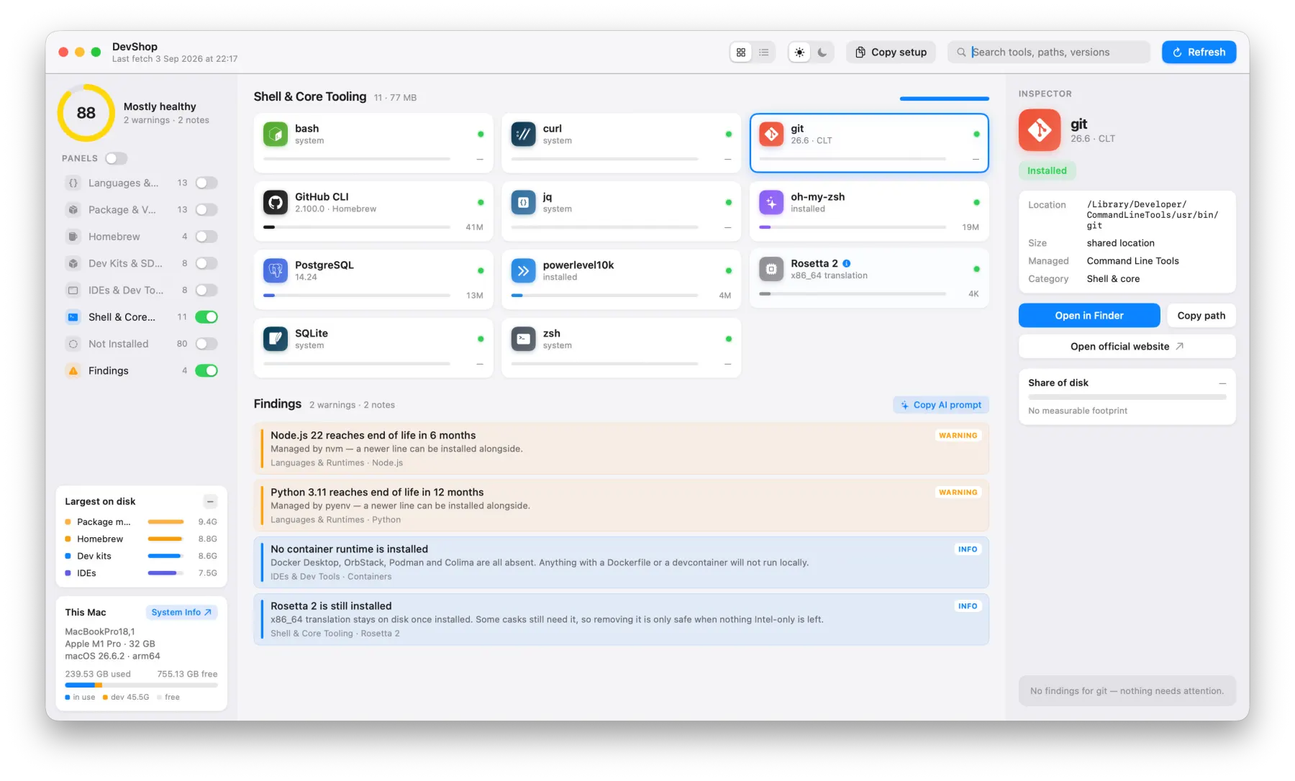The image size is (1295, 781).
Task: Click the bash app icon
Action: point(276,134)
